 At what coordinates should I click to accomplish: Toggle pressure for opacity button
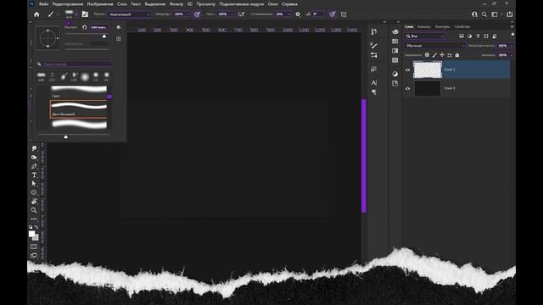coord(197,14)
